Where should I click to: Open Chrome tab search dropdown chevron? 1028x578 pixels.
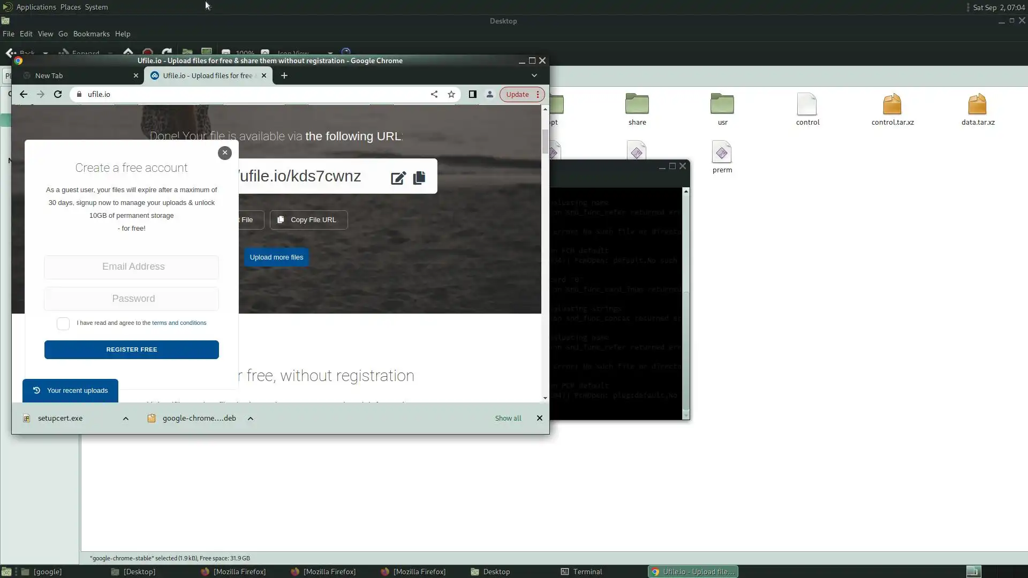[534, 75]
